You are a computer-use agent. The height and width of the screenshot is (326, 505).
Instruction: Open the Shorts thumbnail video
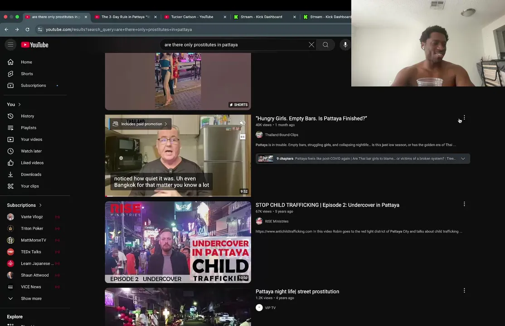178,81
